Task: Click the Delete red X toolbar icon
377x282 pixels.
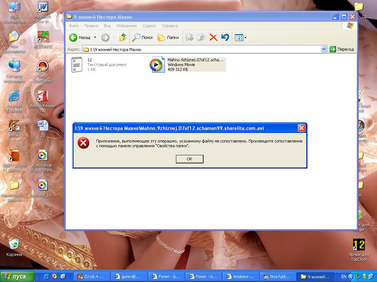Action: [x=213, y=37]
